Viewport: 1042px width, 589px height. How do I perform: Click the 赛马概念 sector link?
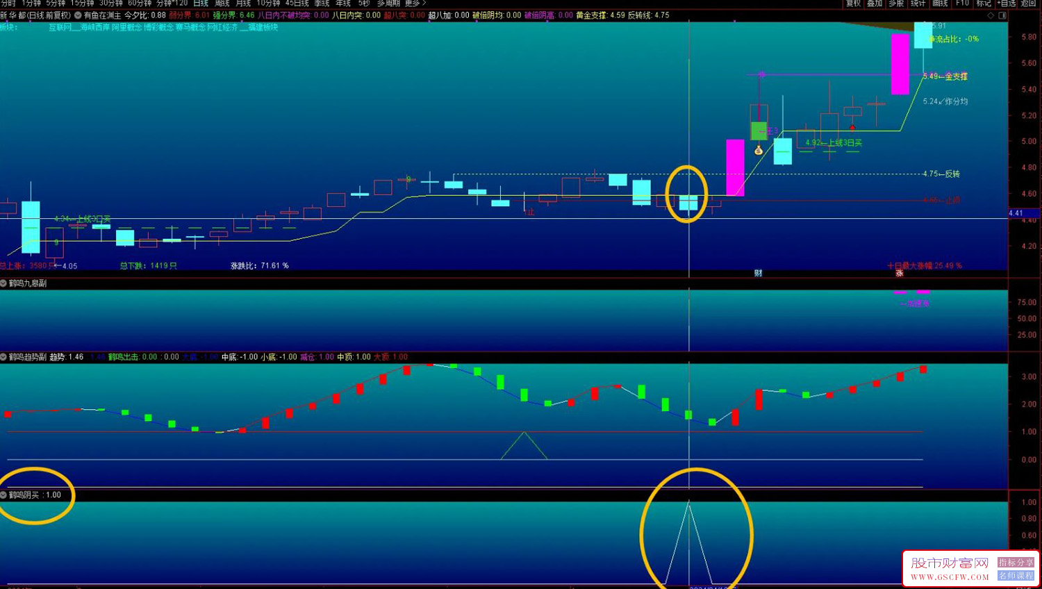pyautogui.click(x=190, y=27)
